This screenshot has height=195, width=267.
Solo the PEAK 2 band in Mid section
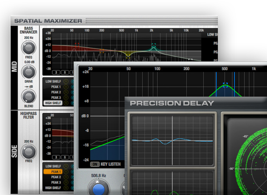(x=66, y=92)
